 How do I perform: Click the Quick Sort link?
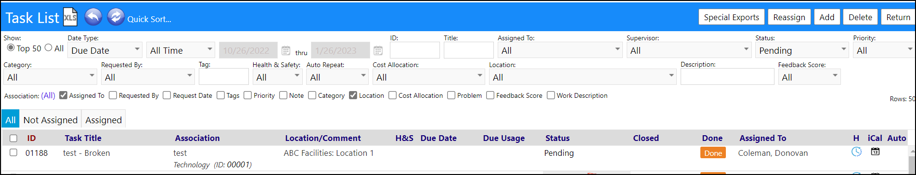tap(149, 19)
